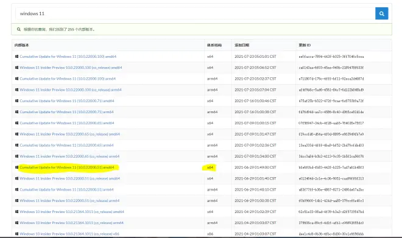Image resolution: width=402 pixels, height=238 pixels.
Task: Click the date "2021-07-09 01:31:47 CST"
Action: click(255, 134)
